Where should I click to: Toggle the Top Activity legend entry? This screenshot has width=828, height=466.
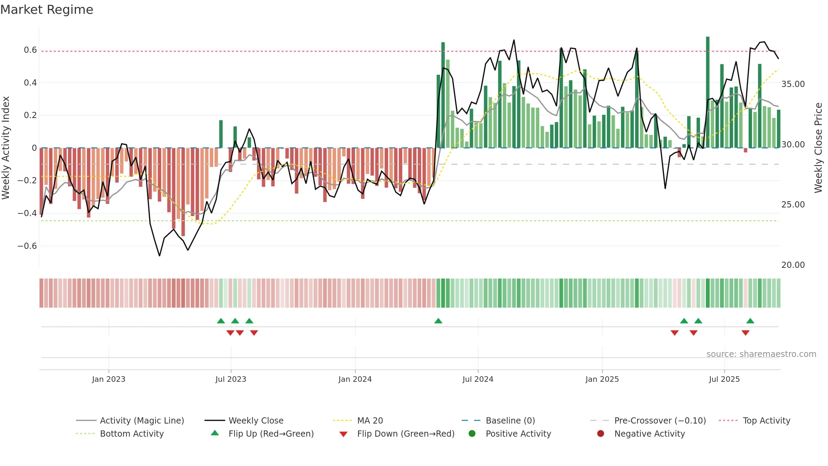click(755, 420)
